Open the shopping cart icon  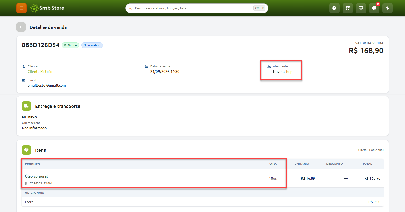coord(347,8)
